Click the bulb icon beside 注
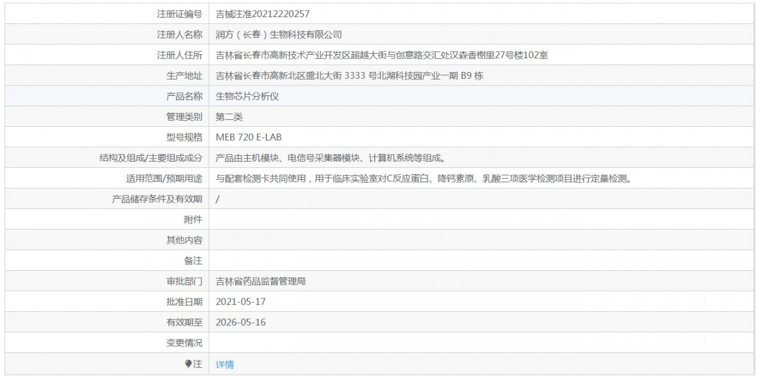757x378 pixels. [x=188, y=364]
